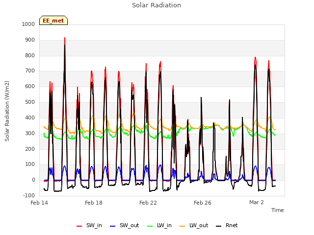The height and width of the screenshot is (235, 314).
Task: Toggle SW_out series in legend
Action: pyautogui.click(x=124, y=226)
